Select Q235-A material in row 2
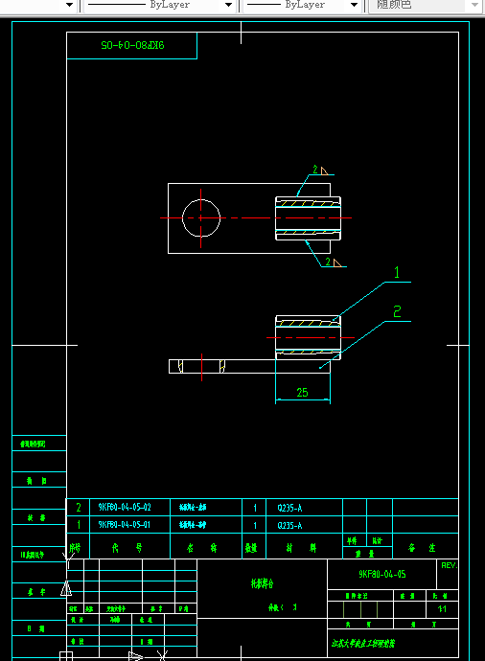This screenshot has width=485, height=661. click(x=289, y=508)
